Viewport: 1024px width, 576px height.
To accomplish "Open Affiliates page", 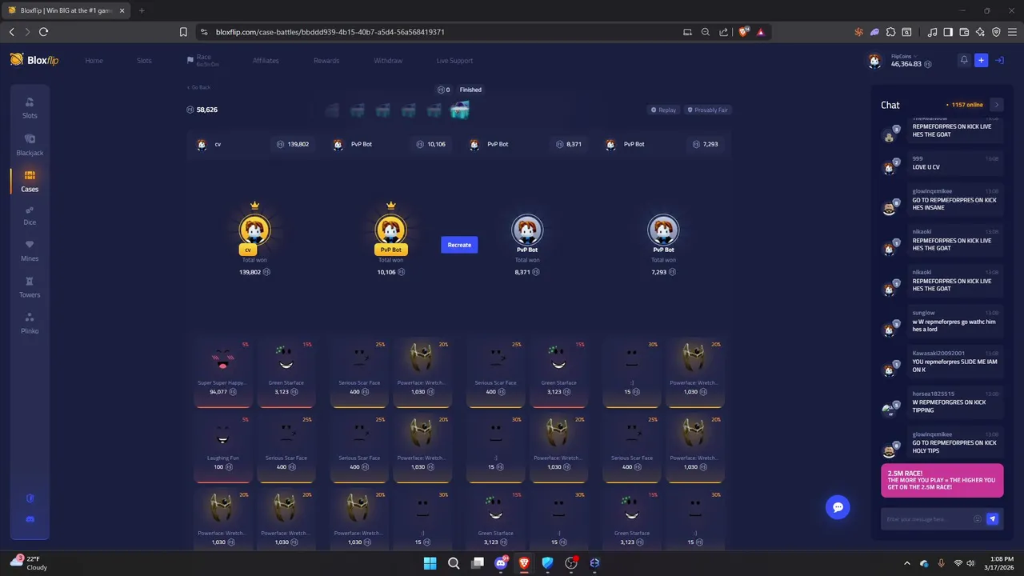I will click(266, 61).
